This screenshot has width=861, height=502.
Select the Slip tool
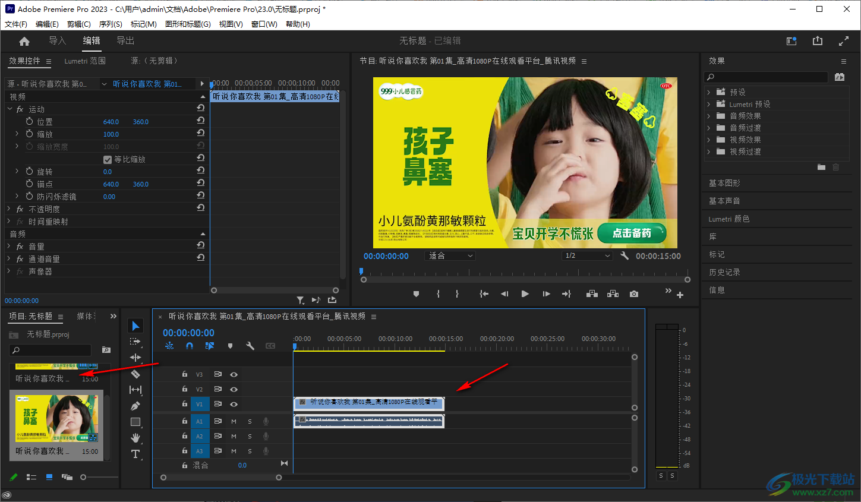click(x=135, y=390)
